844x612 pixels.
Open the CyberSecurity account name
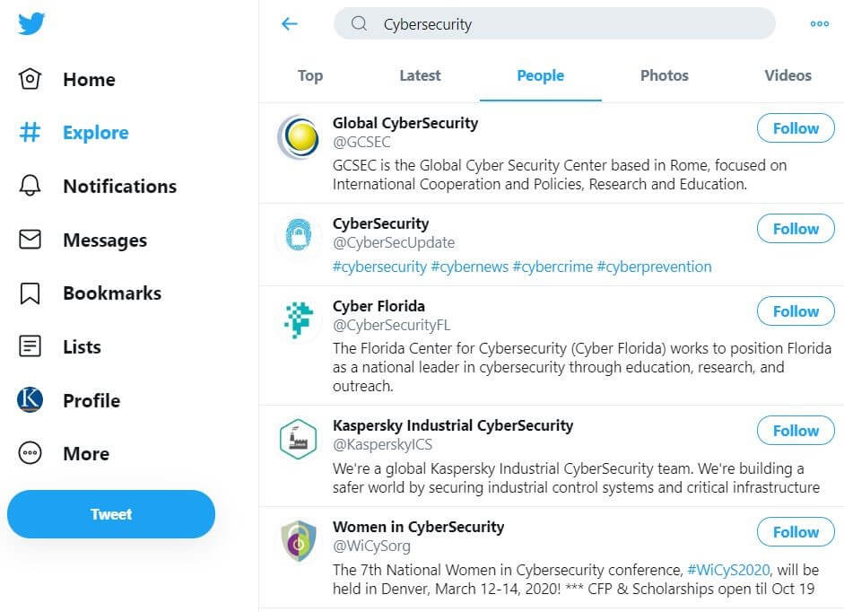(380, 223)
